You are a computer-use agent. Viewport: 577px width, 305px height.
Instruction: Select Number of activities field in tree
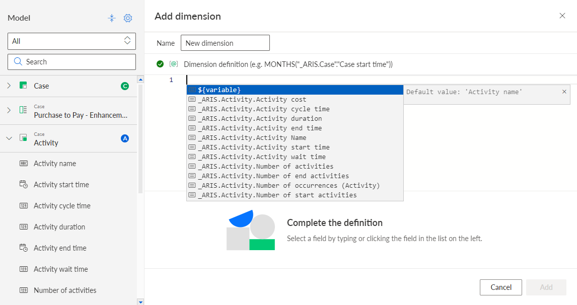click(68, 290)
